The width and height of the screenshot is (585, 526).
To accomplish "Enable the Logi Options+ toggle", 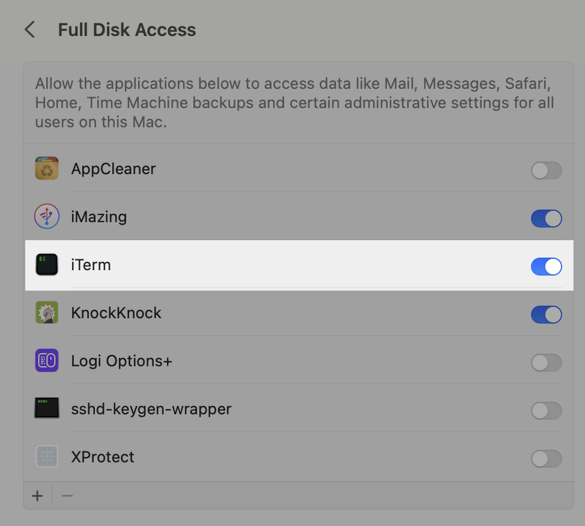I will [x=546, y=363].
